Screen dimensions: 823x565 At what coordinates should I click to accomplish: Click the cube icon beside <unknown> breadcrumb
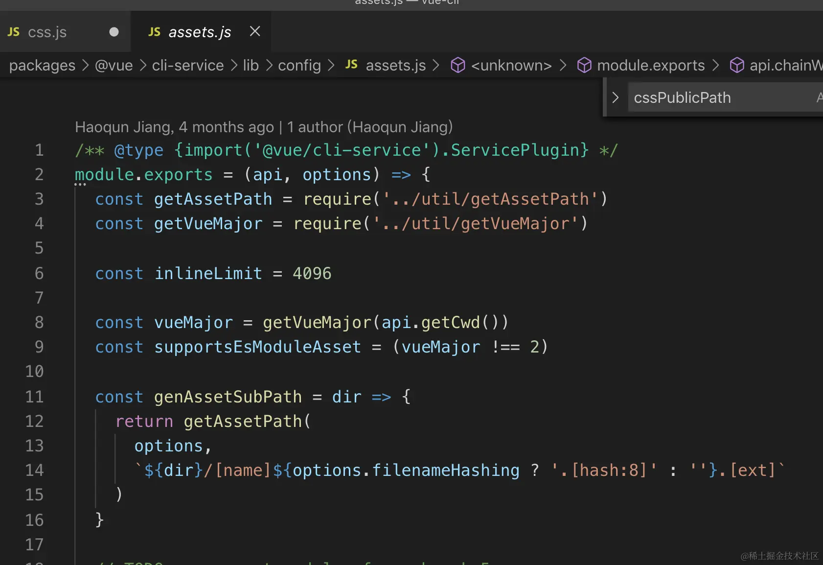(x=458, y=65)
